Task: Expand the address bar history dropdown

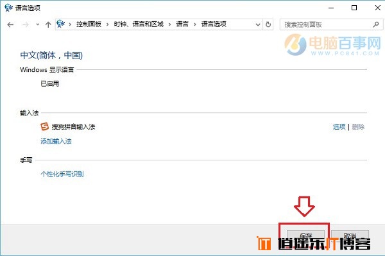Action: pos(258,24)
